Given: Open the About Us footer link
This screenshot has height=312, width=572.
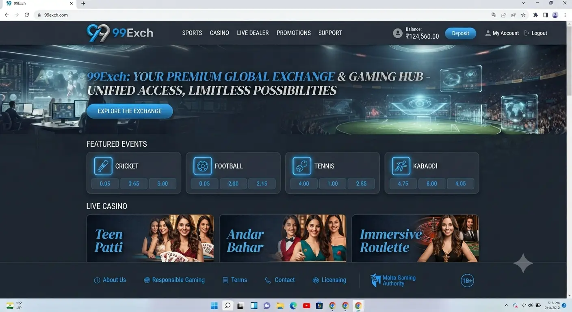Looking at the screenshot, I should (110, 280).
